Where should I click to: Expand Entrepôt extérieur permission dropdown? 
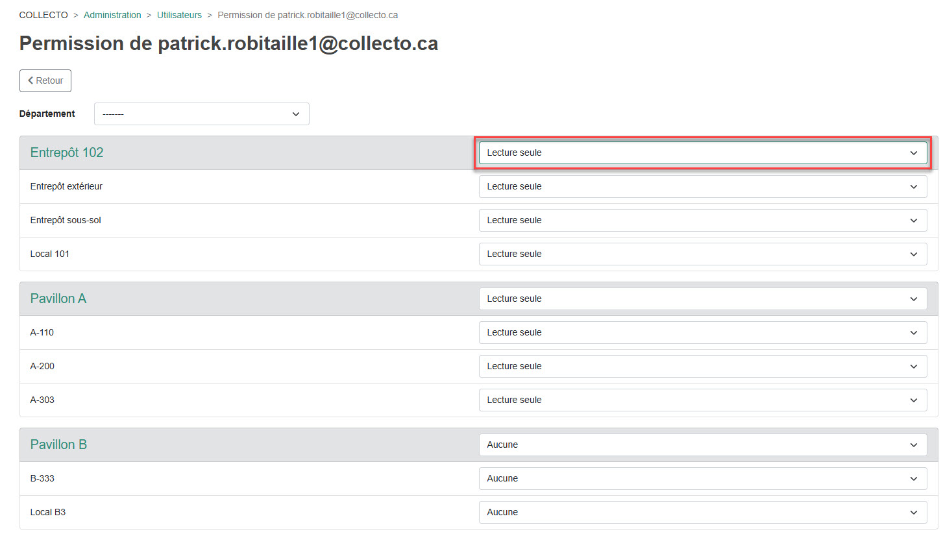(x=702, y=187)
